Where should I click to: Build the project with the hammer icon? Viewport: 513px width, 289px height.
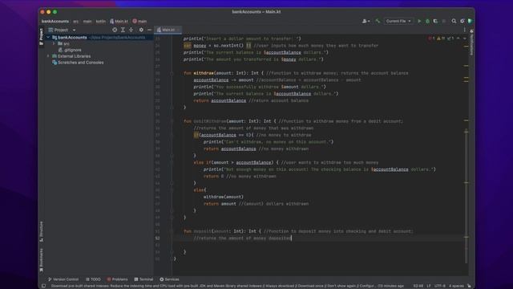[x=378, y=21]
